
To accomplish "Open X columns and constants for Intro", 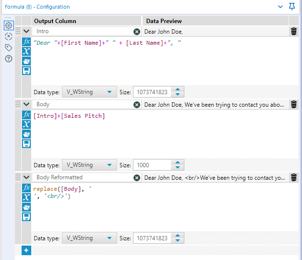I will click(26, 51).
